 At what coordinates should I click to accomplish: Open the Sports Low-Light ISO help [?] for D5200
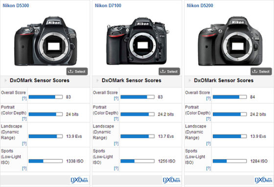[208, 168]
